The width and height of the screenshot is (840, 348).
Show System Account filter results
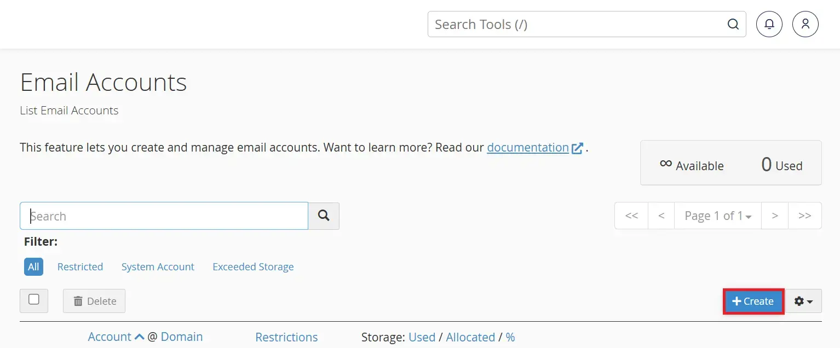pyautogui.click(x=158, y=266)
